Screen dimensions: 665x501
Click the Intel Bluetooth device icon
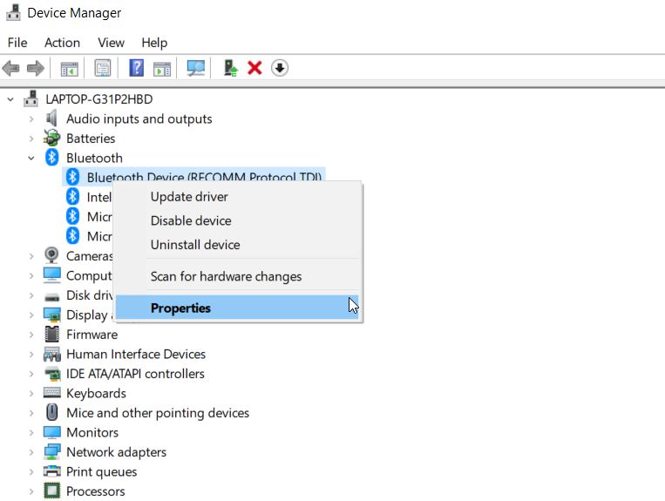point(72,196)
